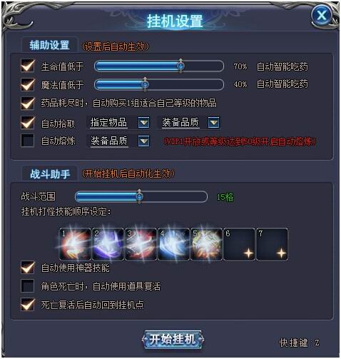Open the 指定物品 dropdown arrow
Image resolution: width=341 pixels, height=359 pixels.
pos(144,123)
